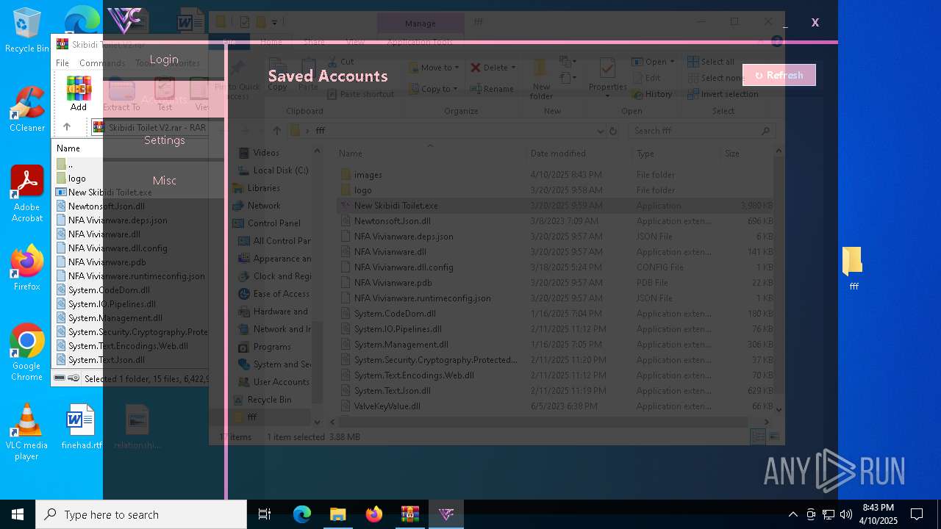Screen dimensions: 941x529
Task: Open File Explorer from taskbar
Action: coord(337,514)
